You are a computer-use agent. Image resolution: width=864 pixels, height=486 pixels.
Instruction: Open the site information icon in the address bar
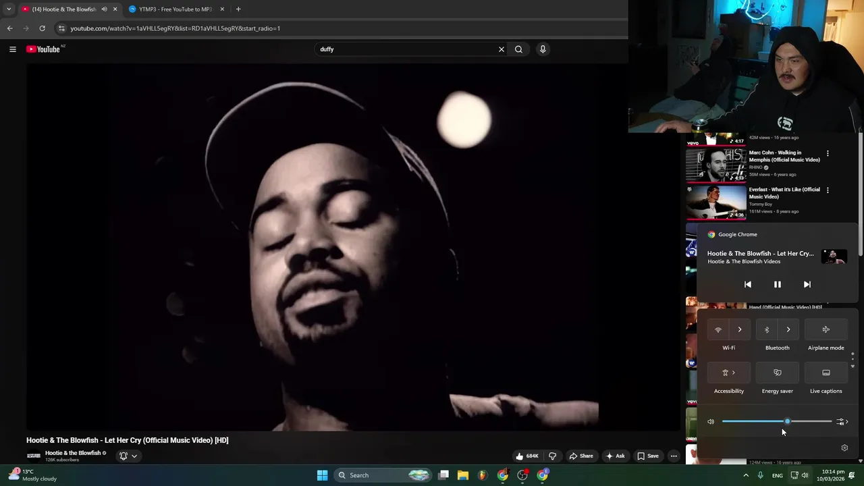(61, 28)
